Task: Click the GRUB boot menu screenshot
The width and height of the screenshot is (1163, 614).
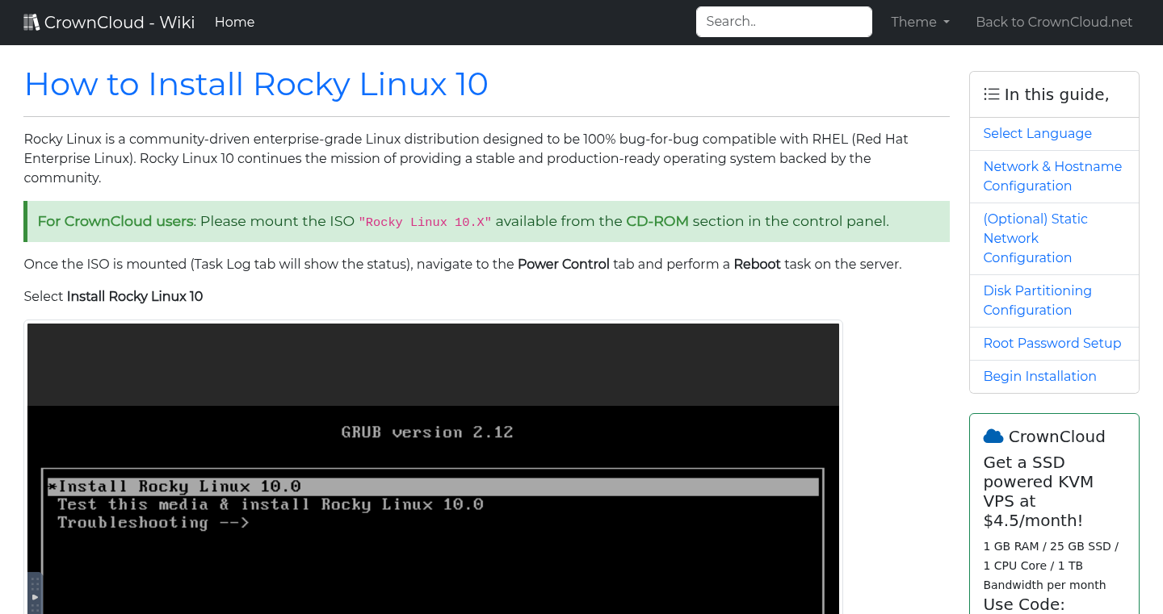Action: tap(434, 468)
